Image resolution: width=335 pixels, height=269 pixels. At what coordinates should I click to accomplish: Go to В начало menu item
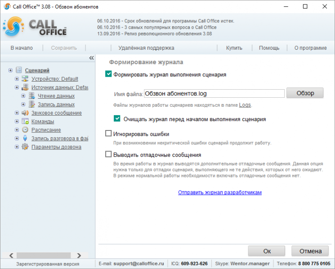(x=22, y=48)
